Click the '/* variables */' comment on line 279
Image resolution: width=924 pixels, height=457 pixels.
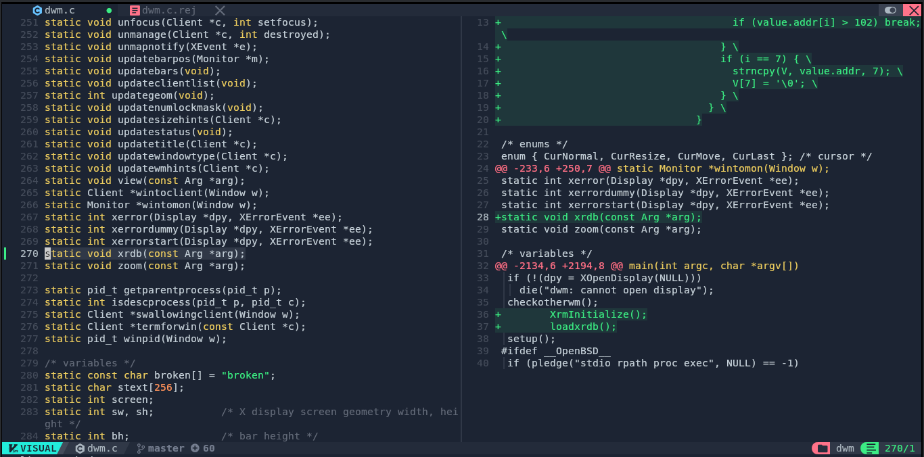pos(90,363)
